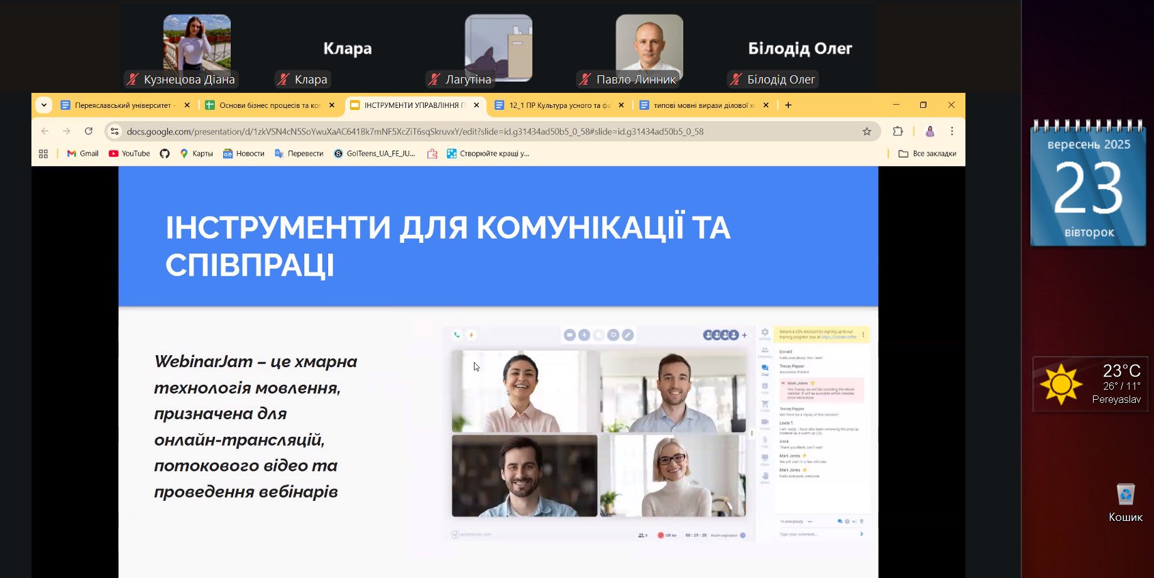Open the GitHub bookmark icon
The height and width of the screenshot is (578, 1154).
(x=165, y=154)
